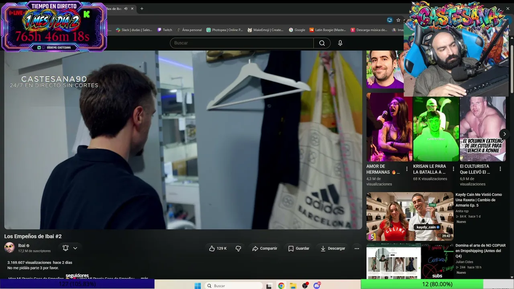Open the Kaydy Cain video thumbnail
The width and height of the screenshot is (514, 289).
pyautogui.click(x=410, y=216)
